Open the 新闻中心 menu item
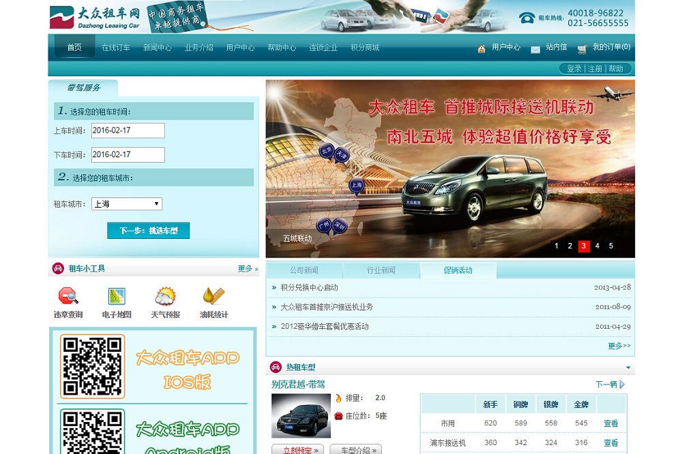The width and height of the screenshot is (682, 454). click(158, 48)
